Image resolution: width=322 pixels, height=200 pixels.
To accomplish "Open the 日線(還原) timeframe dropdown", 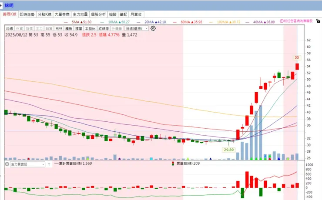I will [136, 29].
